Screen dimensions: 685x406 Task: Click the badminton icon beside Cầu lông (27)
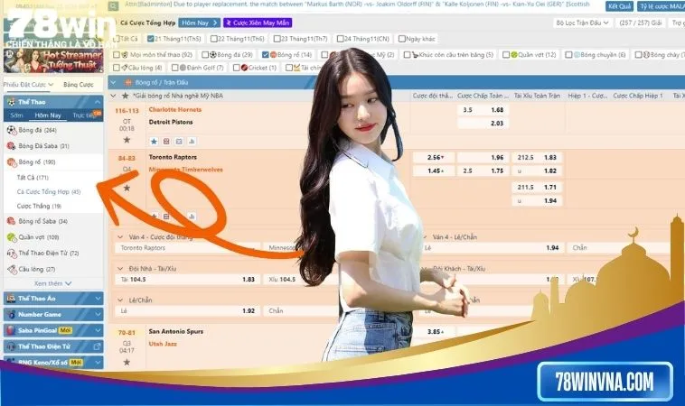coord(12,269)
